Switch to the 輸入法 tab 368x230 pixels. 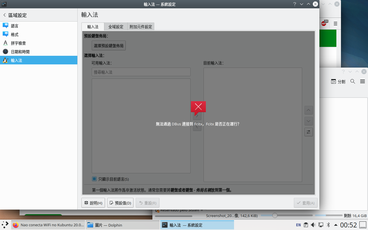(x=93, y=26)
